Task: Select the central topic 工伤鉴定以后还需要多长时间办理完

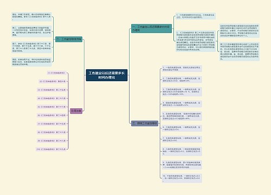Action: (107, 75)
